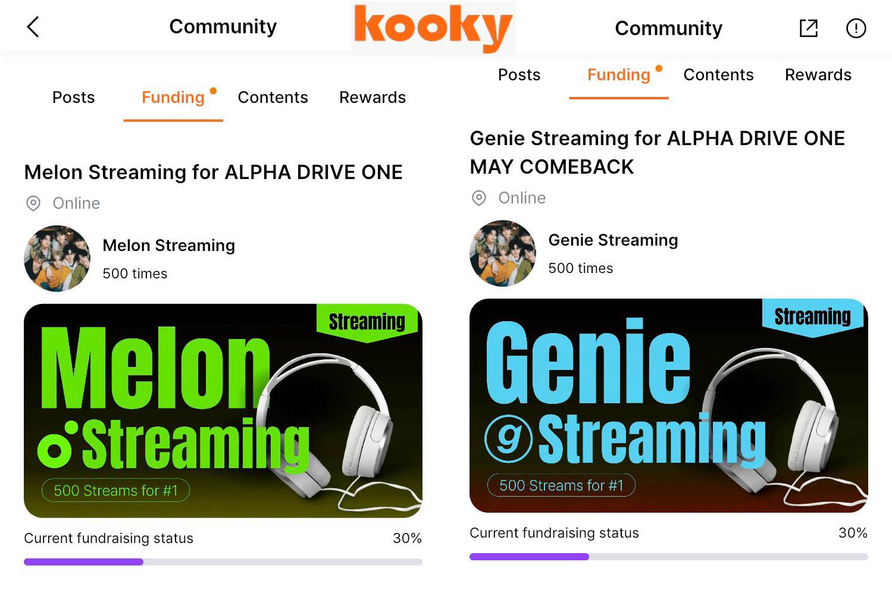Select left Funding tab

pos(173,98)
